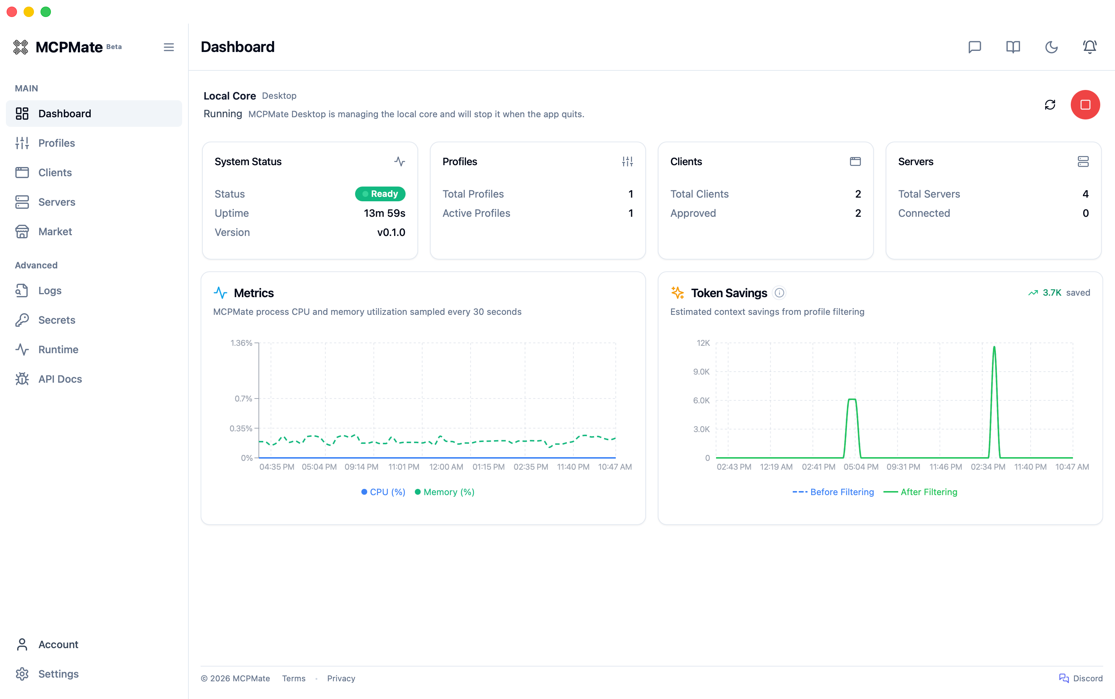This screenshot has height=699, width=1115.
Task: Open Secrets in the sidebar
Action: coord(94,320)
